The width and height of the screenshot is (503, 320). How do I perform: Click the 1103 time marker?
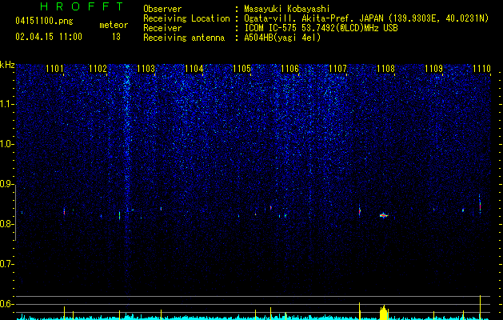click(146, 69)
